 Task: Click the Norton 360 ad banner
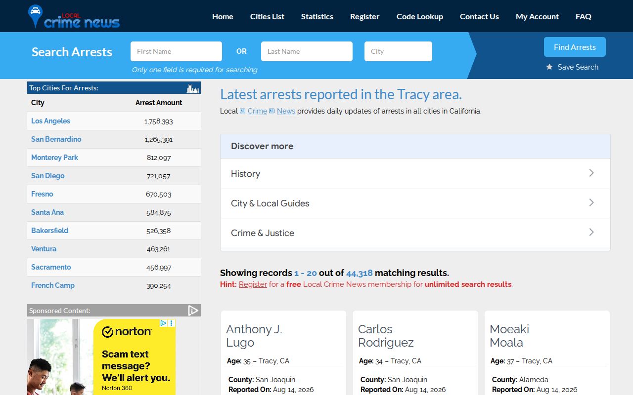101,356
